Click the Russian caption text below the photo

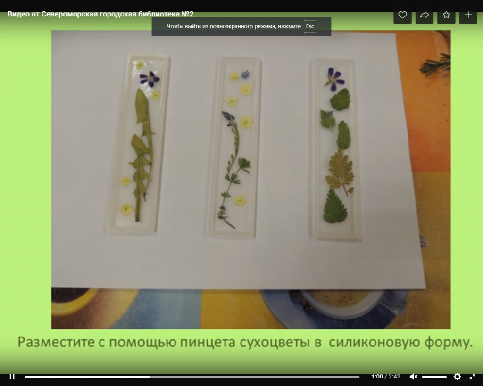click(245, 343)
